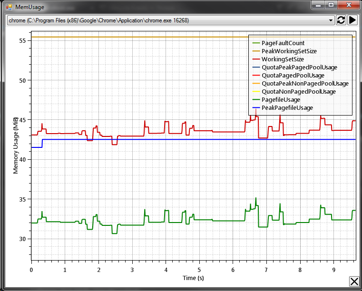Viewport: 362px width, 291px height.
Task: Click the PeakPagefileUsage blue legend marker
Action: (256, 108)
